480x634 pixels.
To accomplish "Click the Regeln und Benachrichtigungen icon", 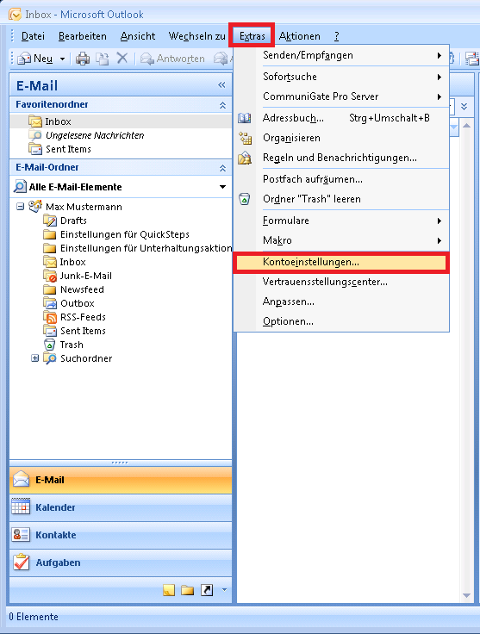I will pyautogui.click(x=245, y=158).
